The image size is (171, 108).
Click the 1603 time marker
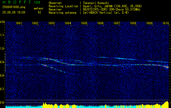pos(51,23)
